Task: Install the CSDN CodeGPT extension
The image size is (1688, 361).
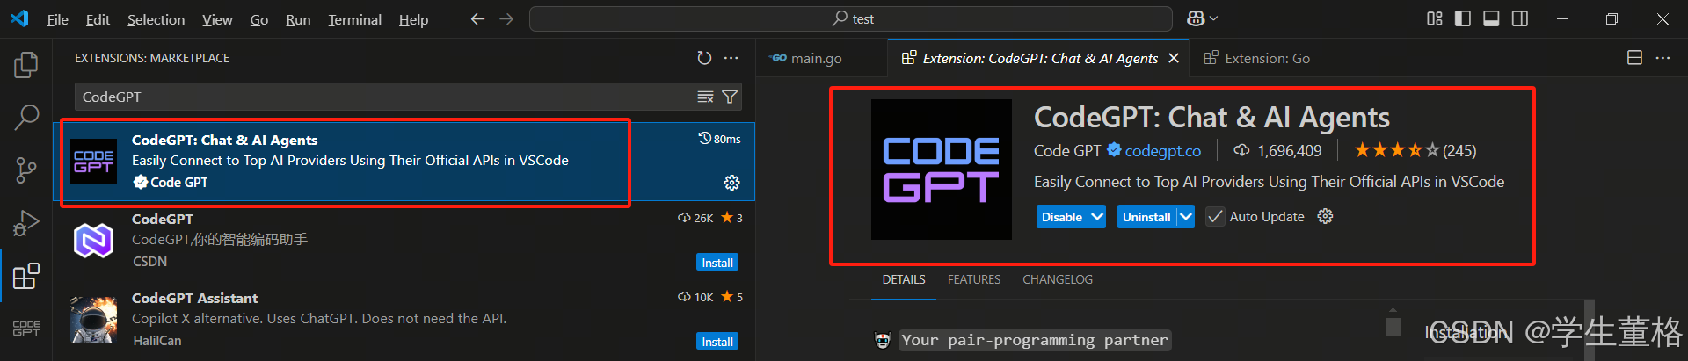Action: (x=717, y=263)
